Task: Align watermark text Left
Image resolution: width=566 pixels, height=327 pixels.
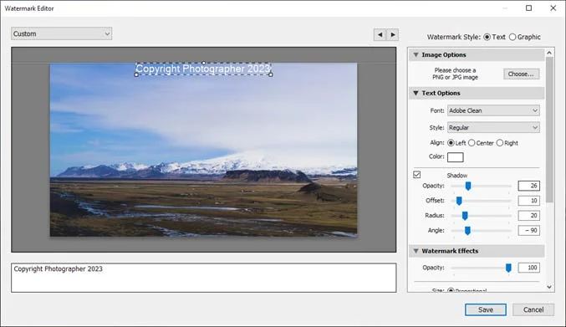Action: tap(451, 143)
